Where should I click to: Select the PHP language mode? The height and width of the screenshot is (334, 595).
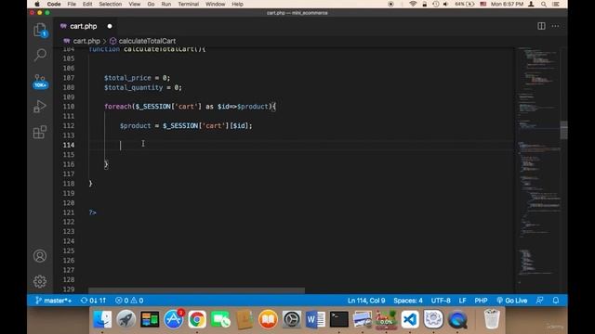click(x=481, y=301)
